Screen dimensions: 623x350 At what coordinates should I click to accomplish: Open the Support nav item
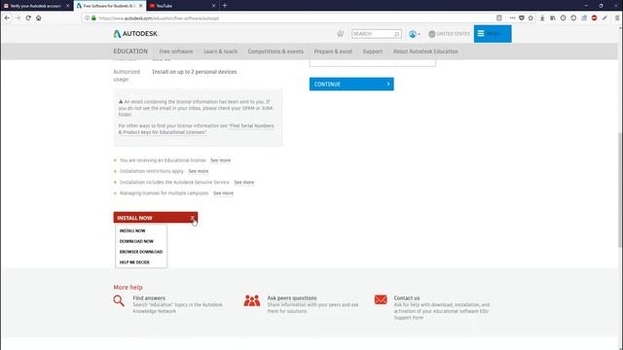[372, 52]
